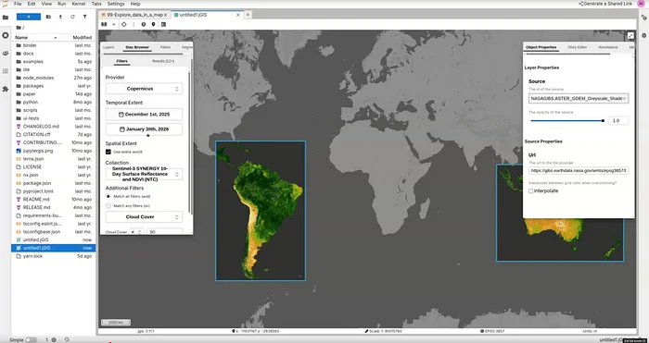This screenshot has width=649, height=343.
Task: Click the temporal controller clock icon
Action: click(144, 24)
